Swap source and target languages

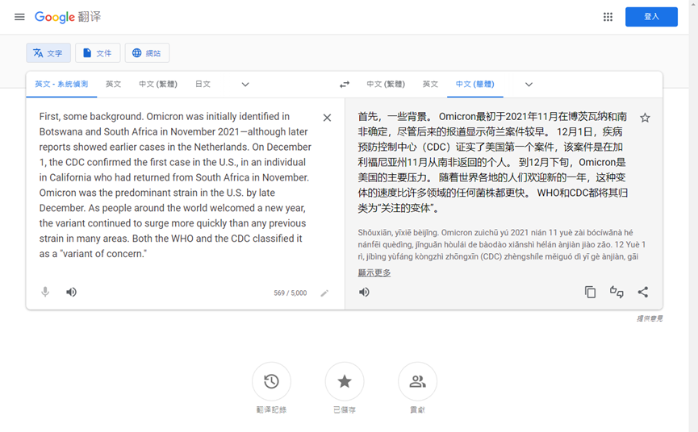point(345,85)
